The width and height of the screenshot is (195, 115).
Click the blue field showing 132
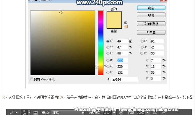(x=122, y=72)
